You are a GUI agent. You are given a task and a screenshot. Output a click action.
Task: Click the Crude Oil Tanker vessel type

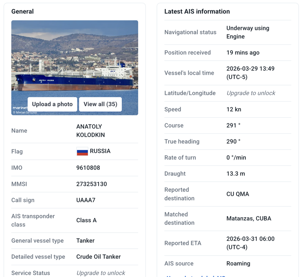[98, 257]
